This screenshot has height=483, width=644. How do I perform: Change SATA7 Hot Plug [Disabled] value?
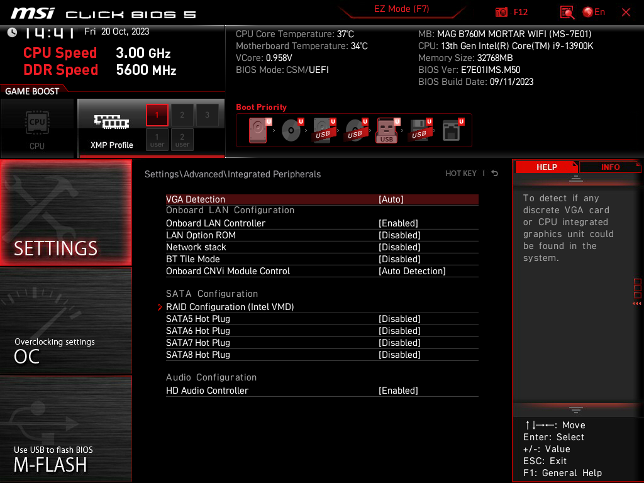click(399, 343)
